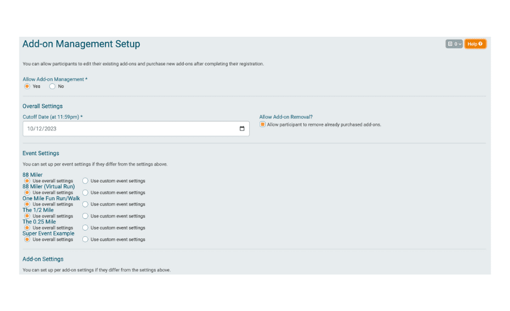This screenshot has height=311, width=510.
Task: Click the orange Help button
Action: tap(475, 44)
